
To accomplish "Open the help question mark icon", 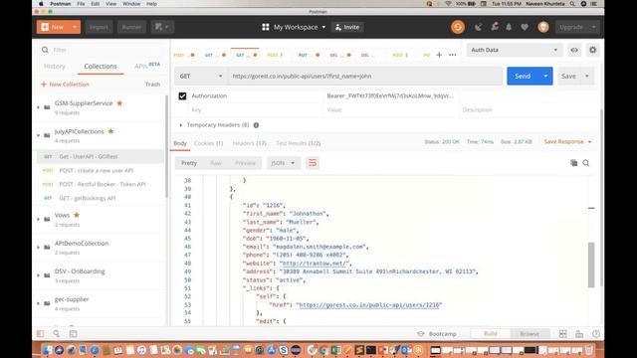I will 596,334.
